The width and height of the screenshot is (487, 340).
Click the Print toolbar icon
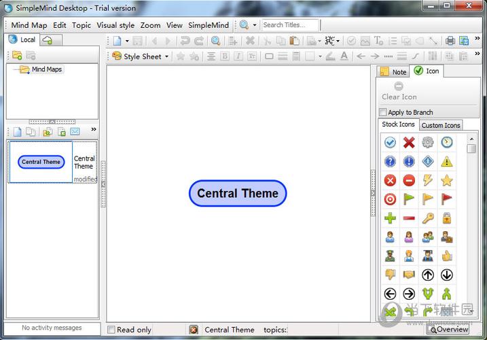pos(450,41)
